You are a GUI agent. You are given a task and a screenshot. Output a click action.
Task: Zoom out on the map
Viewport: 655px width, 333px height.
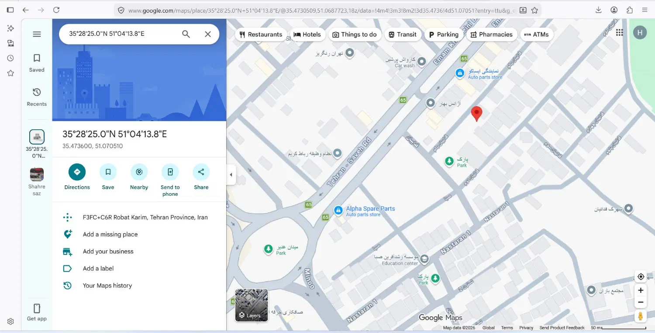[x=641, y=302]
